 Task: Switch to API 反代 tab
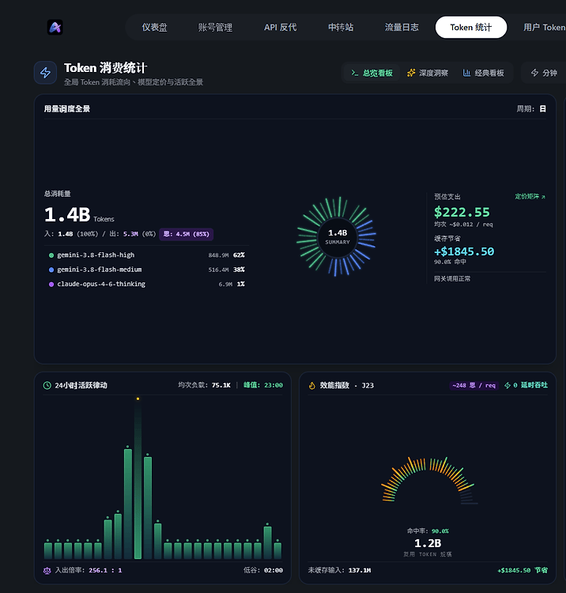280,27
